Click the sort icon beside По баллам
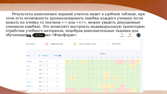This screenshot has width=167, height=94. (39, 56)
